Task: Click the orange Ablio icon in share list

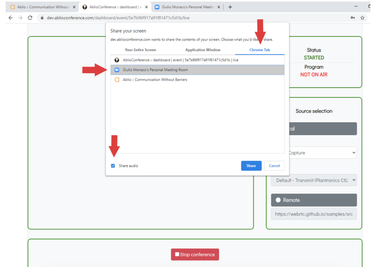Action: click(x=117, y=80)
